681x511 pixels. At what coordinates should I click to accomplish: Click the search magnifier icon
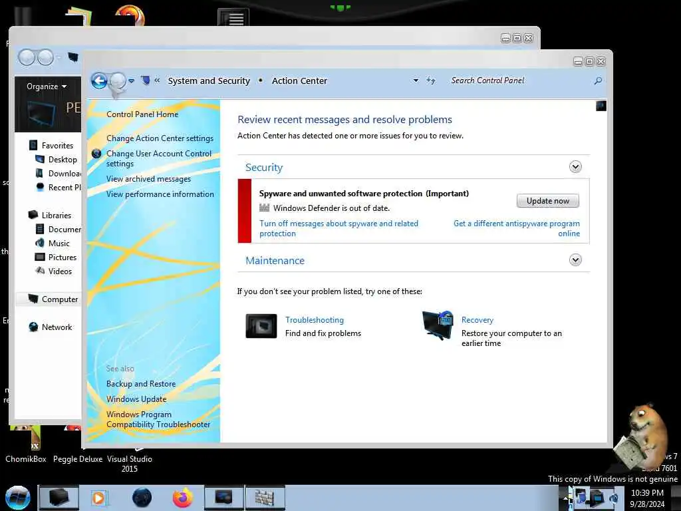(x=598, y=81)
